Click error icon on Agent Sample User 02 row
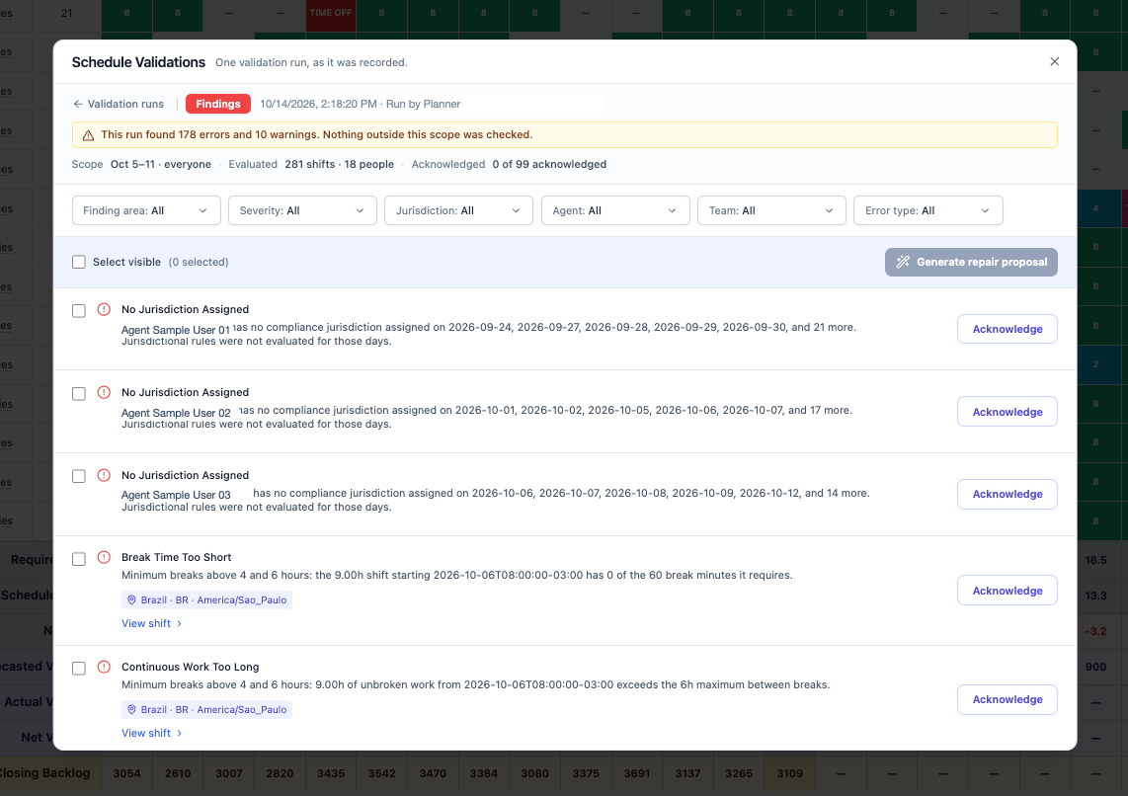 click(x=104, y=392)
